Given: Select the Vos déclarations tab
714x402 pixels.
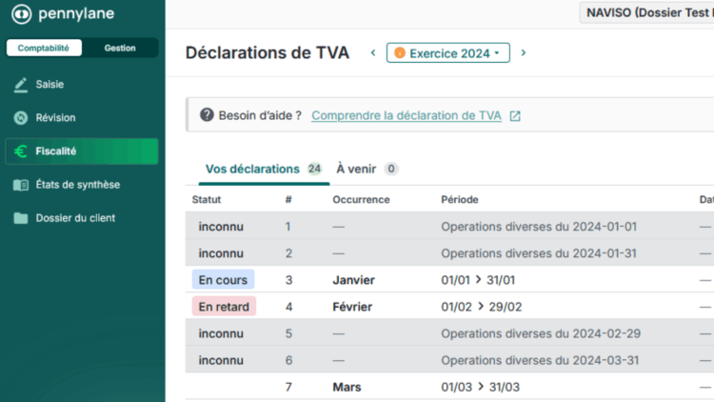Looking at the screenshot, I should tap(252, 169).
